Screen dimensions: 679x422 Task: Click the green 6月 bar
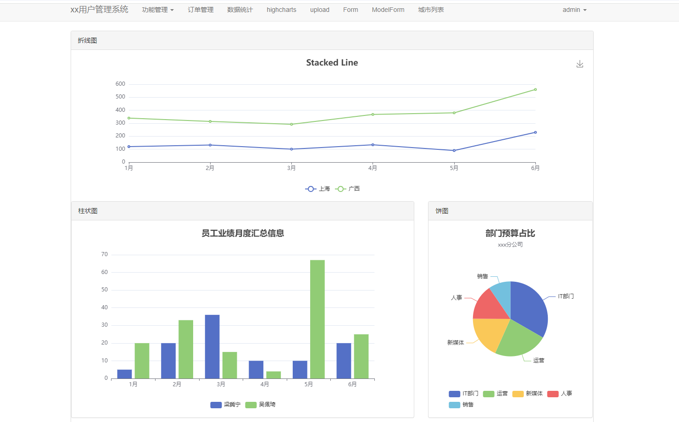(x=361, y=356)
